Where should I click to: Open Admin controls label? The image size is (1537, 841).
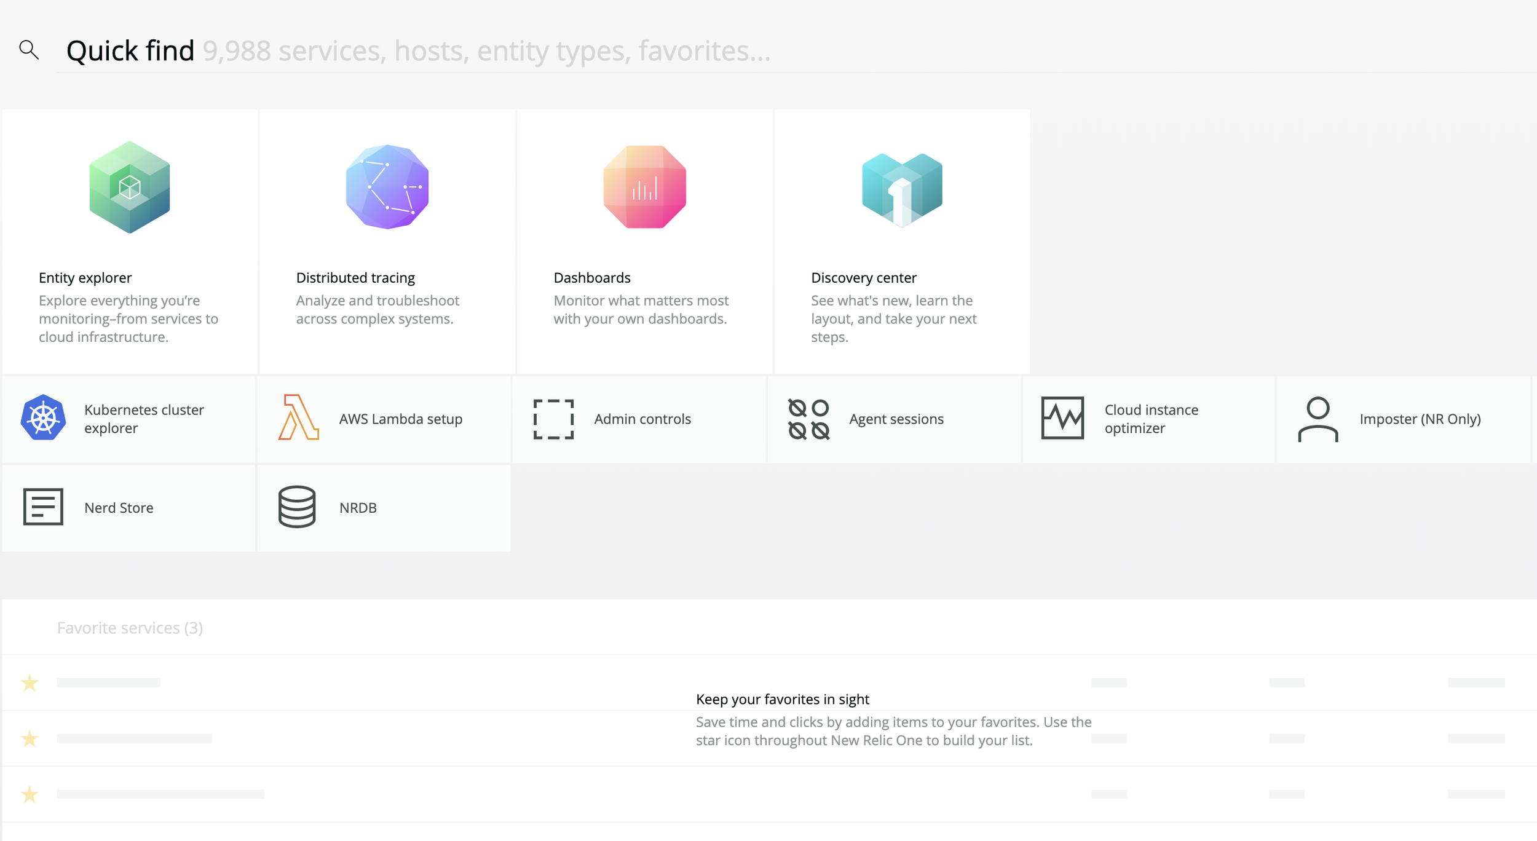pyautogui.click(x=642, y=419)
